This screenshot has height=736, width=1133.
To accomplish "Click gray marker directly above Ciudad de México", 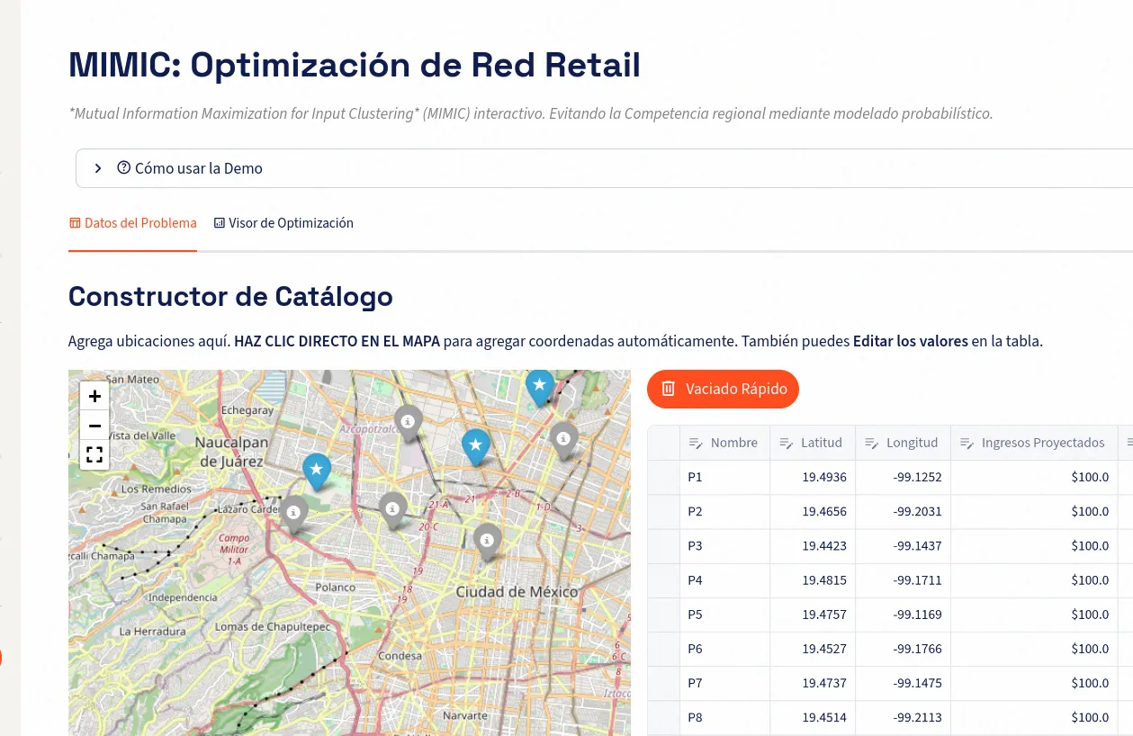I will (x=487, y=540).
